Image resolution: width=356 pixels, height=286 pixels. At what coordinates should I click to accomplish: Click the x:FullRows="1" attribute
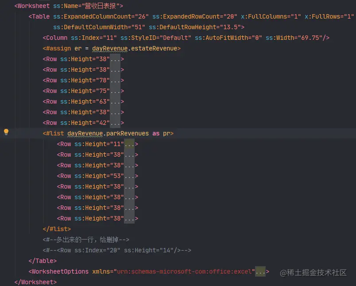tap(329, 16)
